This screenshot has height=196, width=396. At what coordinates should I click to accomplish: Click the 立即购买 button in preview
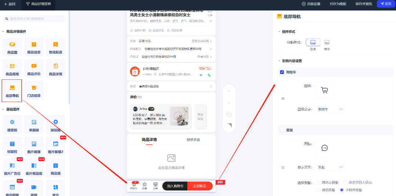coord(200,186)
